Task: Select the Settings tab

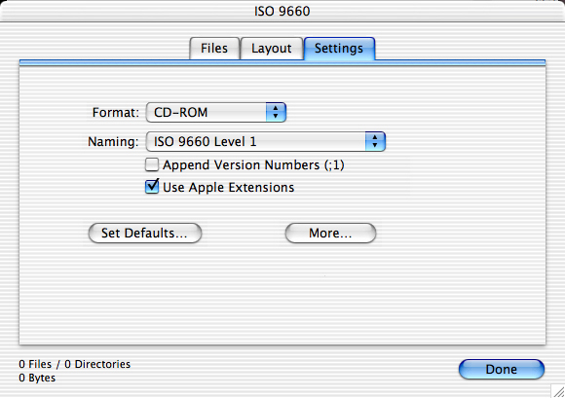Action: pos(339,49)
